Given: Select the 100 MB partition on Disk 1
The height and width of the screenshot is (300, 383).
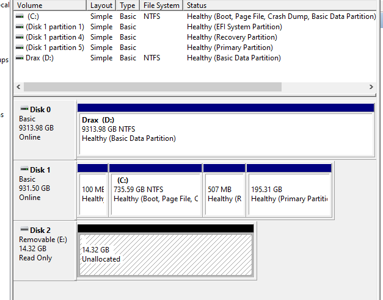Looking at the screenshot, I should [x=93, y=190].
